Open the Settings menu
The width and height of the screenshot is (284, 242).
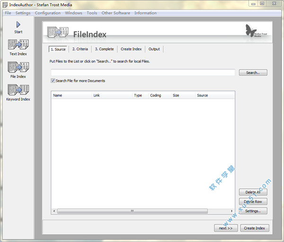[23, 13]
